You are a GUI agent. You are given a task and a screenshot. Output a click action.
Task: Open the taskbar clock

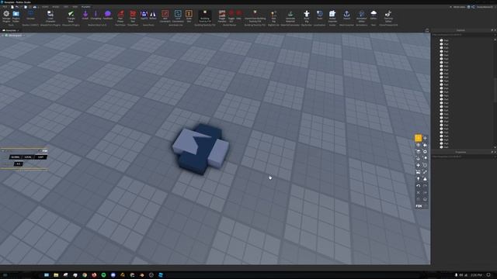point(476,275)
